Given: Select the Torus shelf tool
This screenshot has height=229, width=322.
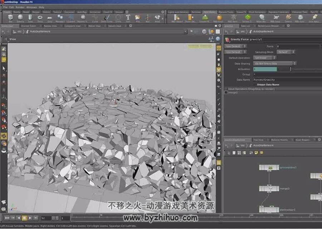Looking at the screenshot, I should [40, 18].
